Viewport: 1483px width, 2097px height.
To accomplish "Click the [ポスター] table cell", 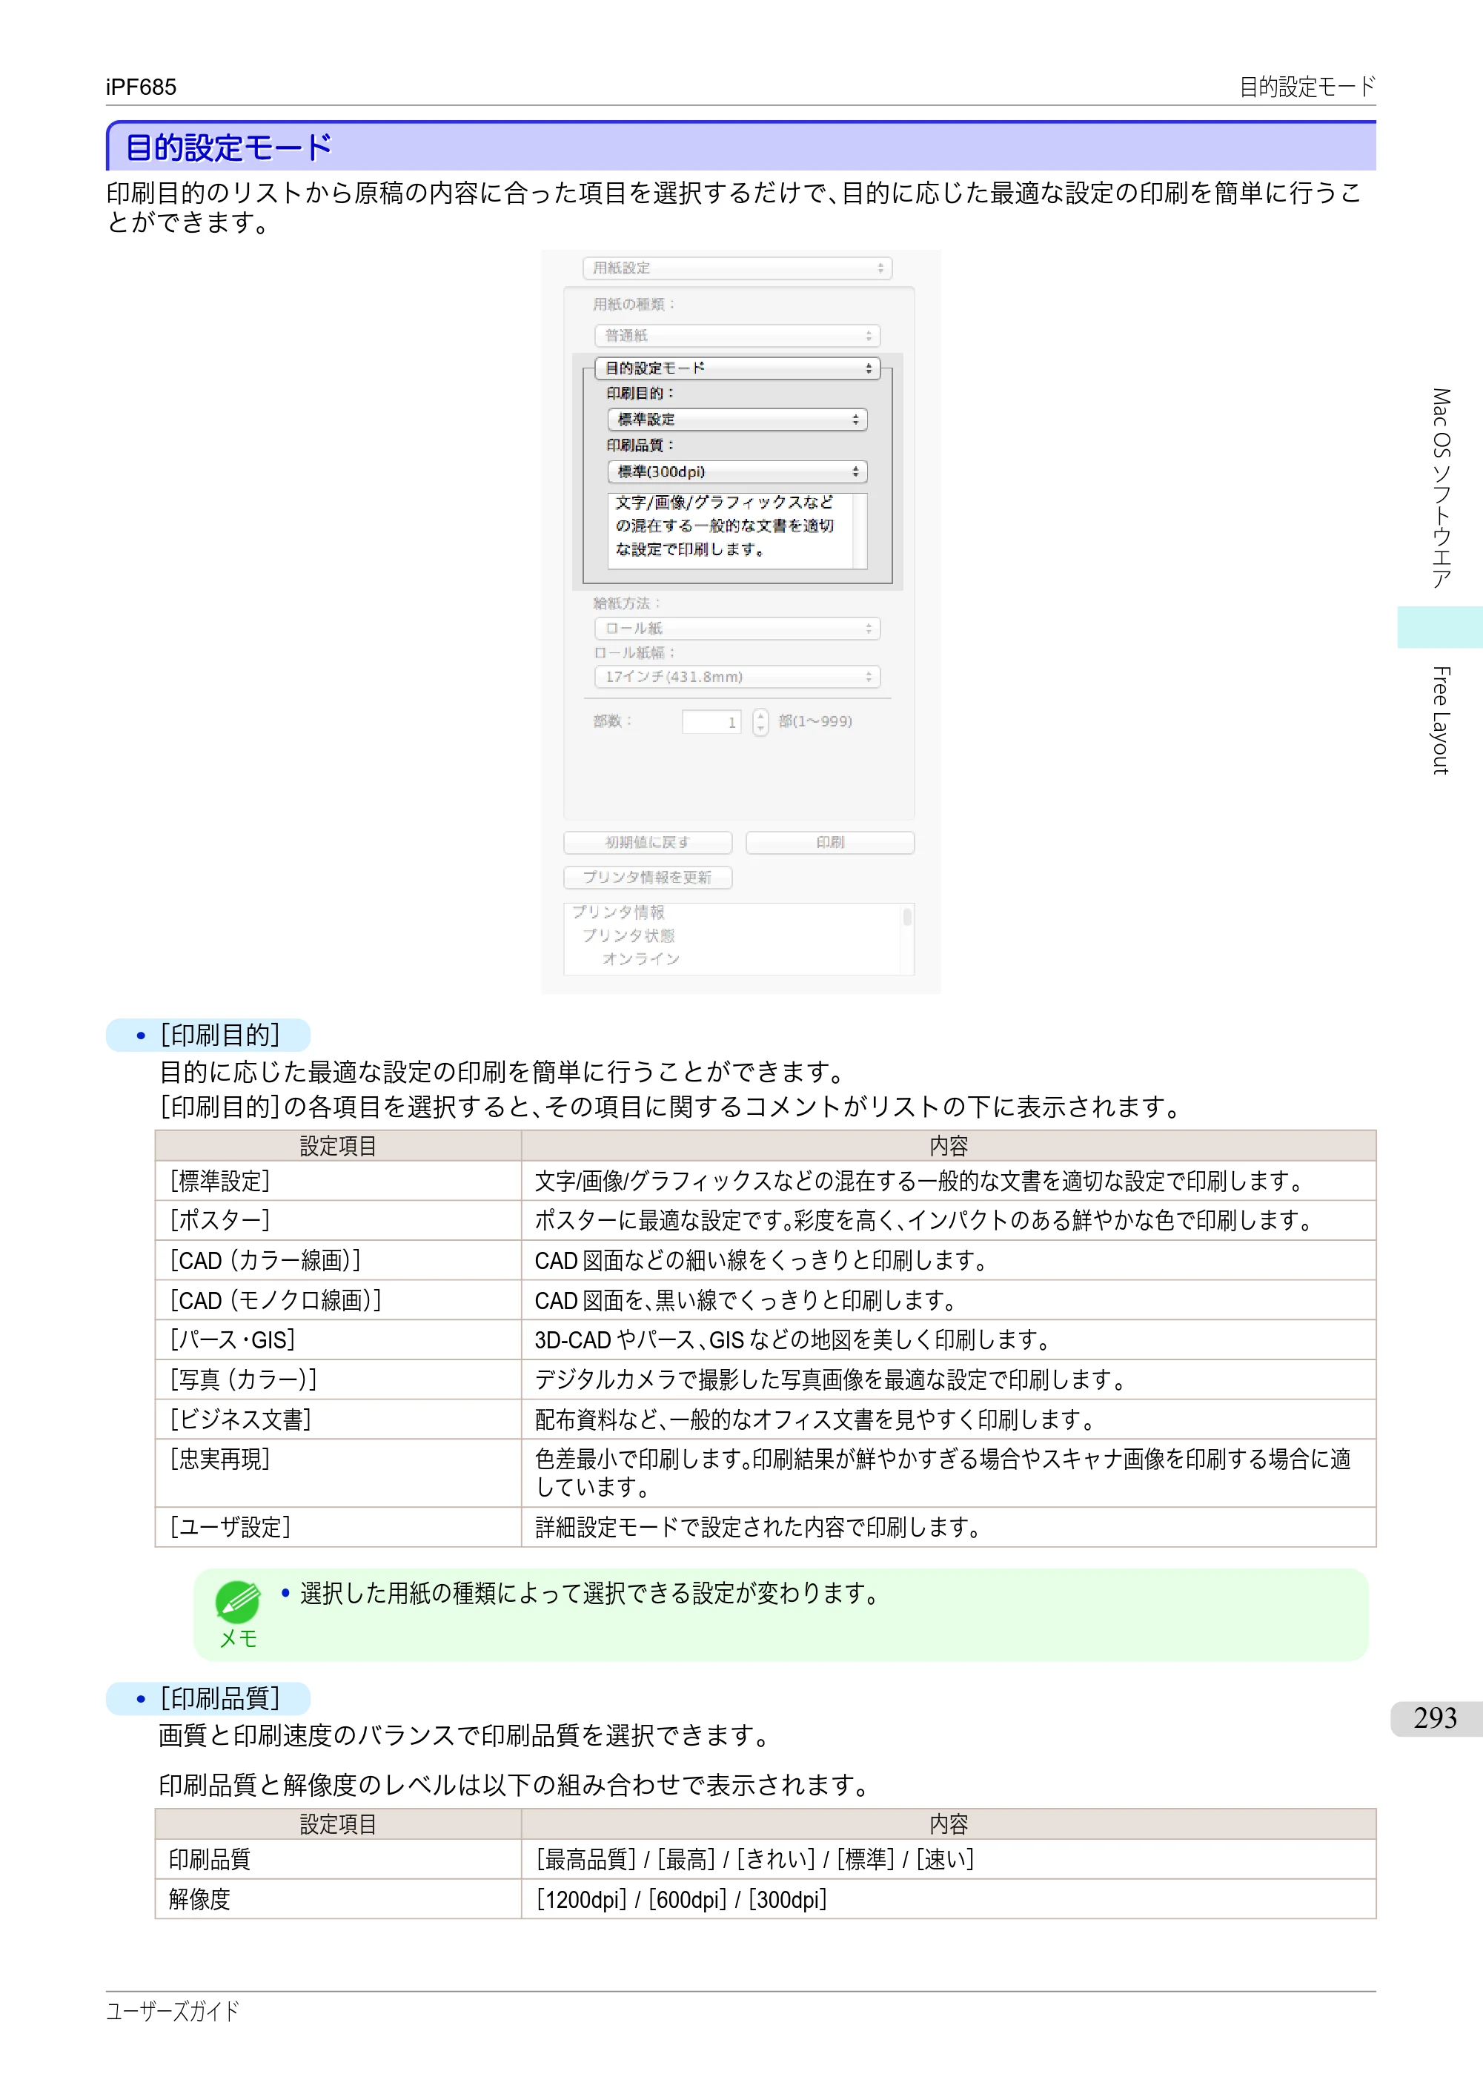I will [338, 1220].
